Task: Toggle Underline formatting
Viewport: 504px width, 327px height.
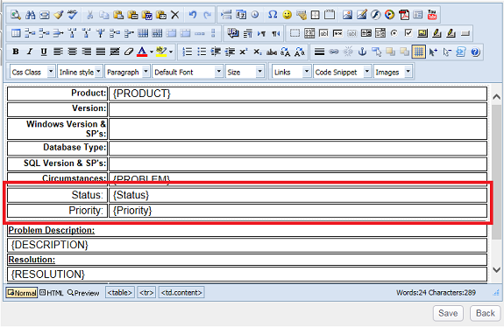Action: click(x=44, y=52)
